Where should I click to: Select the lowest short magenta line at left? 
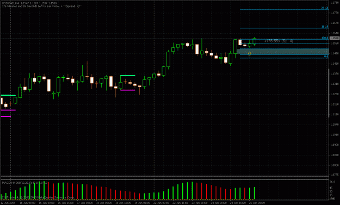point(6,116)
